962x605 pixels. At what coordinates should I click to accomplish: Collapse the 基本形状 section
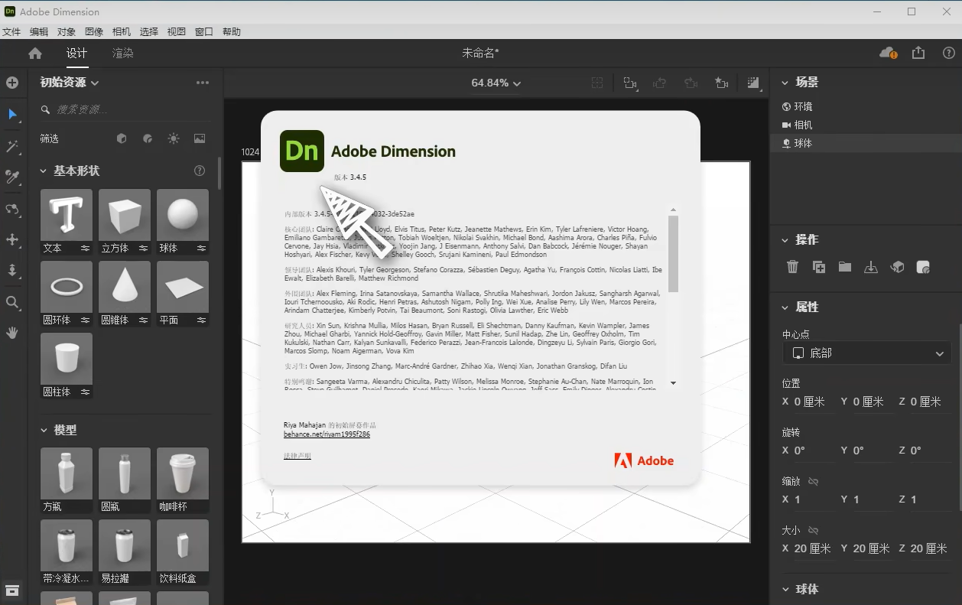click(x=44, y=171)
